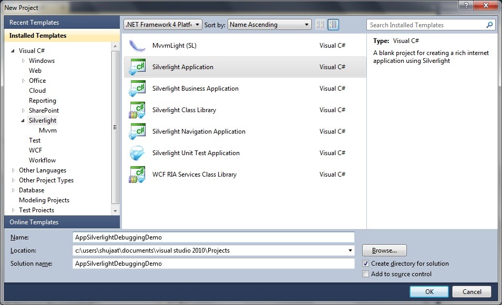Expand the Test Projects node

(x=13, y=210)
